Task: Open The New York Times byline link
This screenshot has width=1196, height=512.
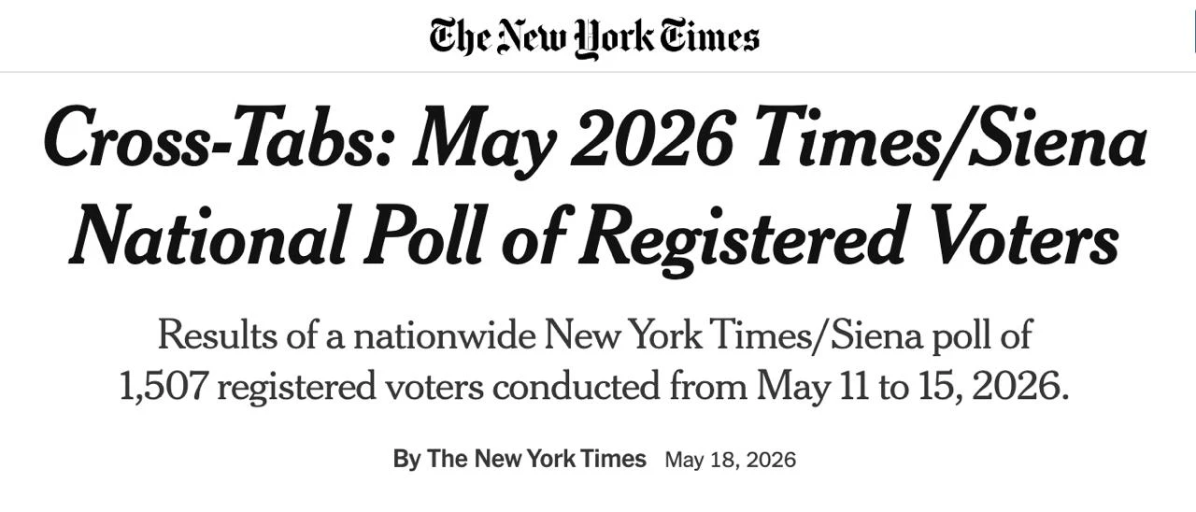Action: pos(536,459)
